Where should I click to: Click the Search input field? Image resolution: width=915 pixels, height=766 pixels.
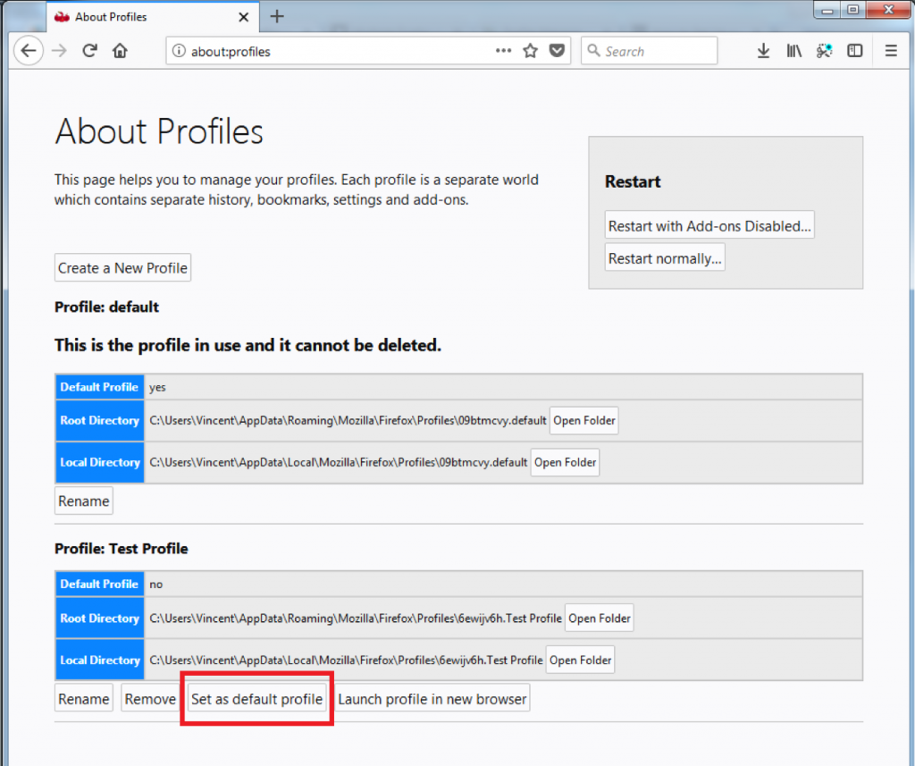pyautogui.click(x=650, y=50)
